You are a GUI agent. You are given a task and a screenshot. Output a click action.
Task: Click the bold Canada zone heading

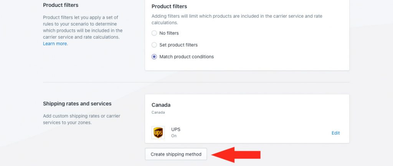[161, 105]
